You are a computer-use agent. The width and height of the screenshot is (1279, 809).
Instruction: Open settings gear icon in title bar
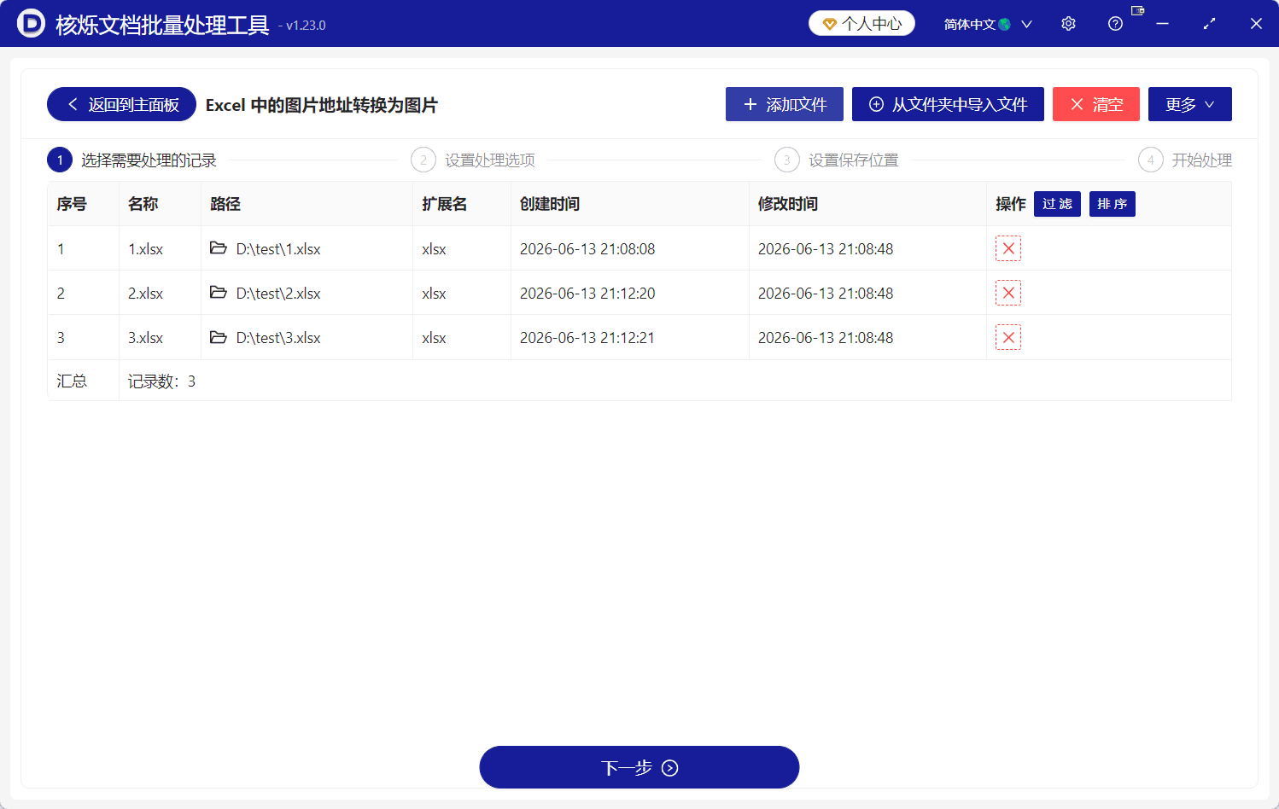(1068, 24)
